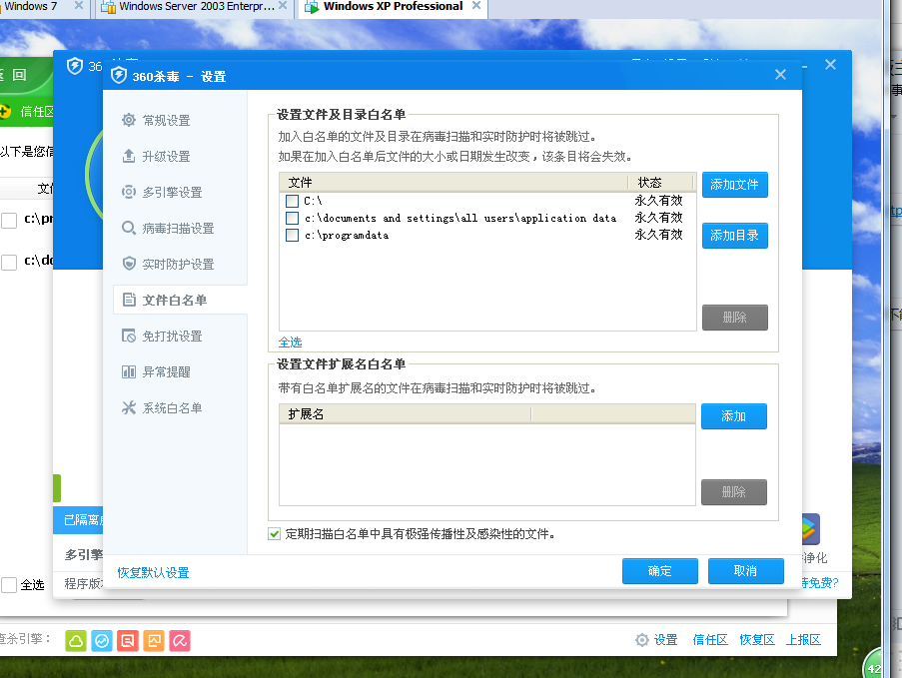Close the Windows XP Professional tab
The height and width of the screenshot is (678, 902).
476,6
